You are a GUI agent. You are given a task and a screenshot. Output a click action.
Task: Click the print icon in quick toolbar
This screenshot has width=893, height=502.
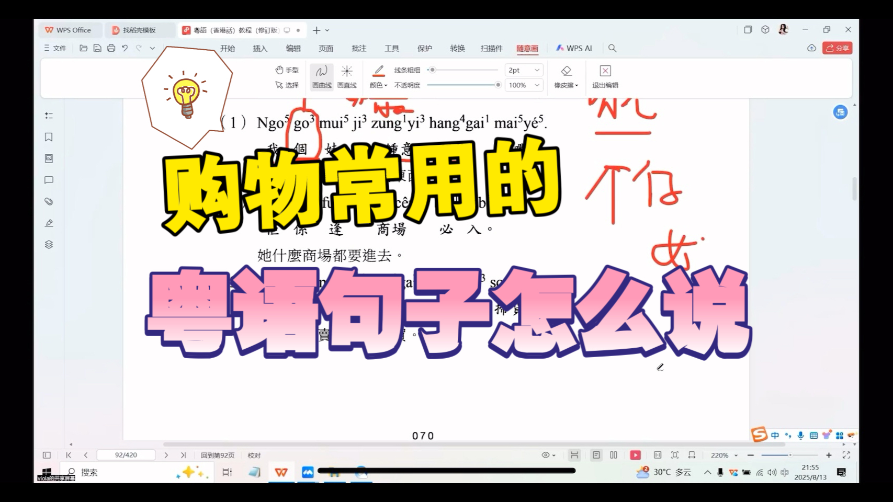point(111,48)
